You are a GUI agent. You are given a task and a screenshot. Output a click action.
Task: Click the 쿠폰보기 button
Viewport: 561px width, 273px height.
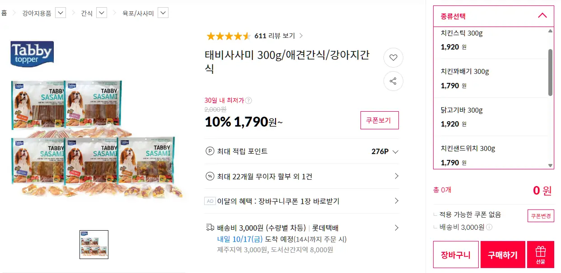click(x=379, y=120)
